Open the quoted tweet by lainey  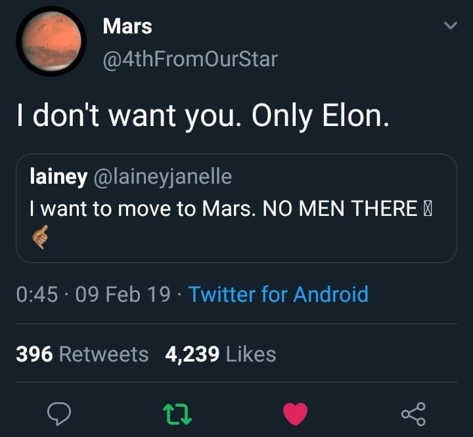click(x=236, y=208)
